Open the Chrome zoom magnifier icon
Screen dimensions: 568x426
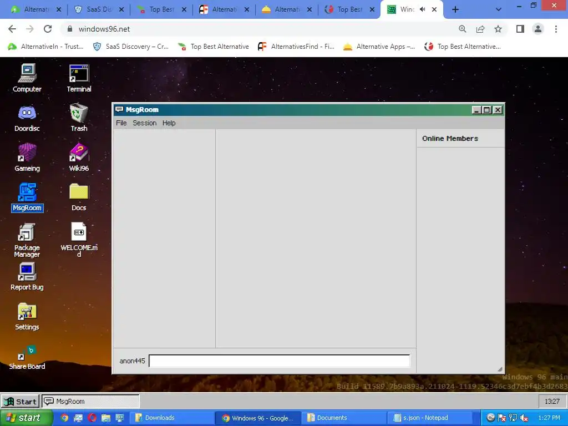[x=463, y=29]
